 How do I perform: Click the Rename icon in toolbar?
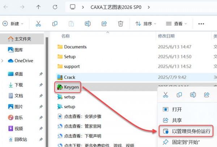tap(88, 24)
